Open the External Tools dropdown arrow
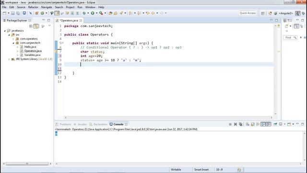 [106, 13]
